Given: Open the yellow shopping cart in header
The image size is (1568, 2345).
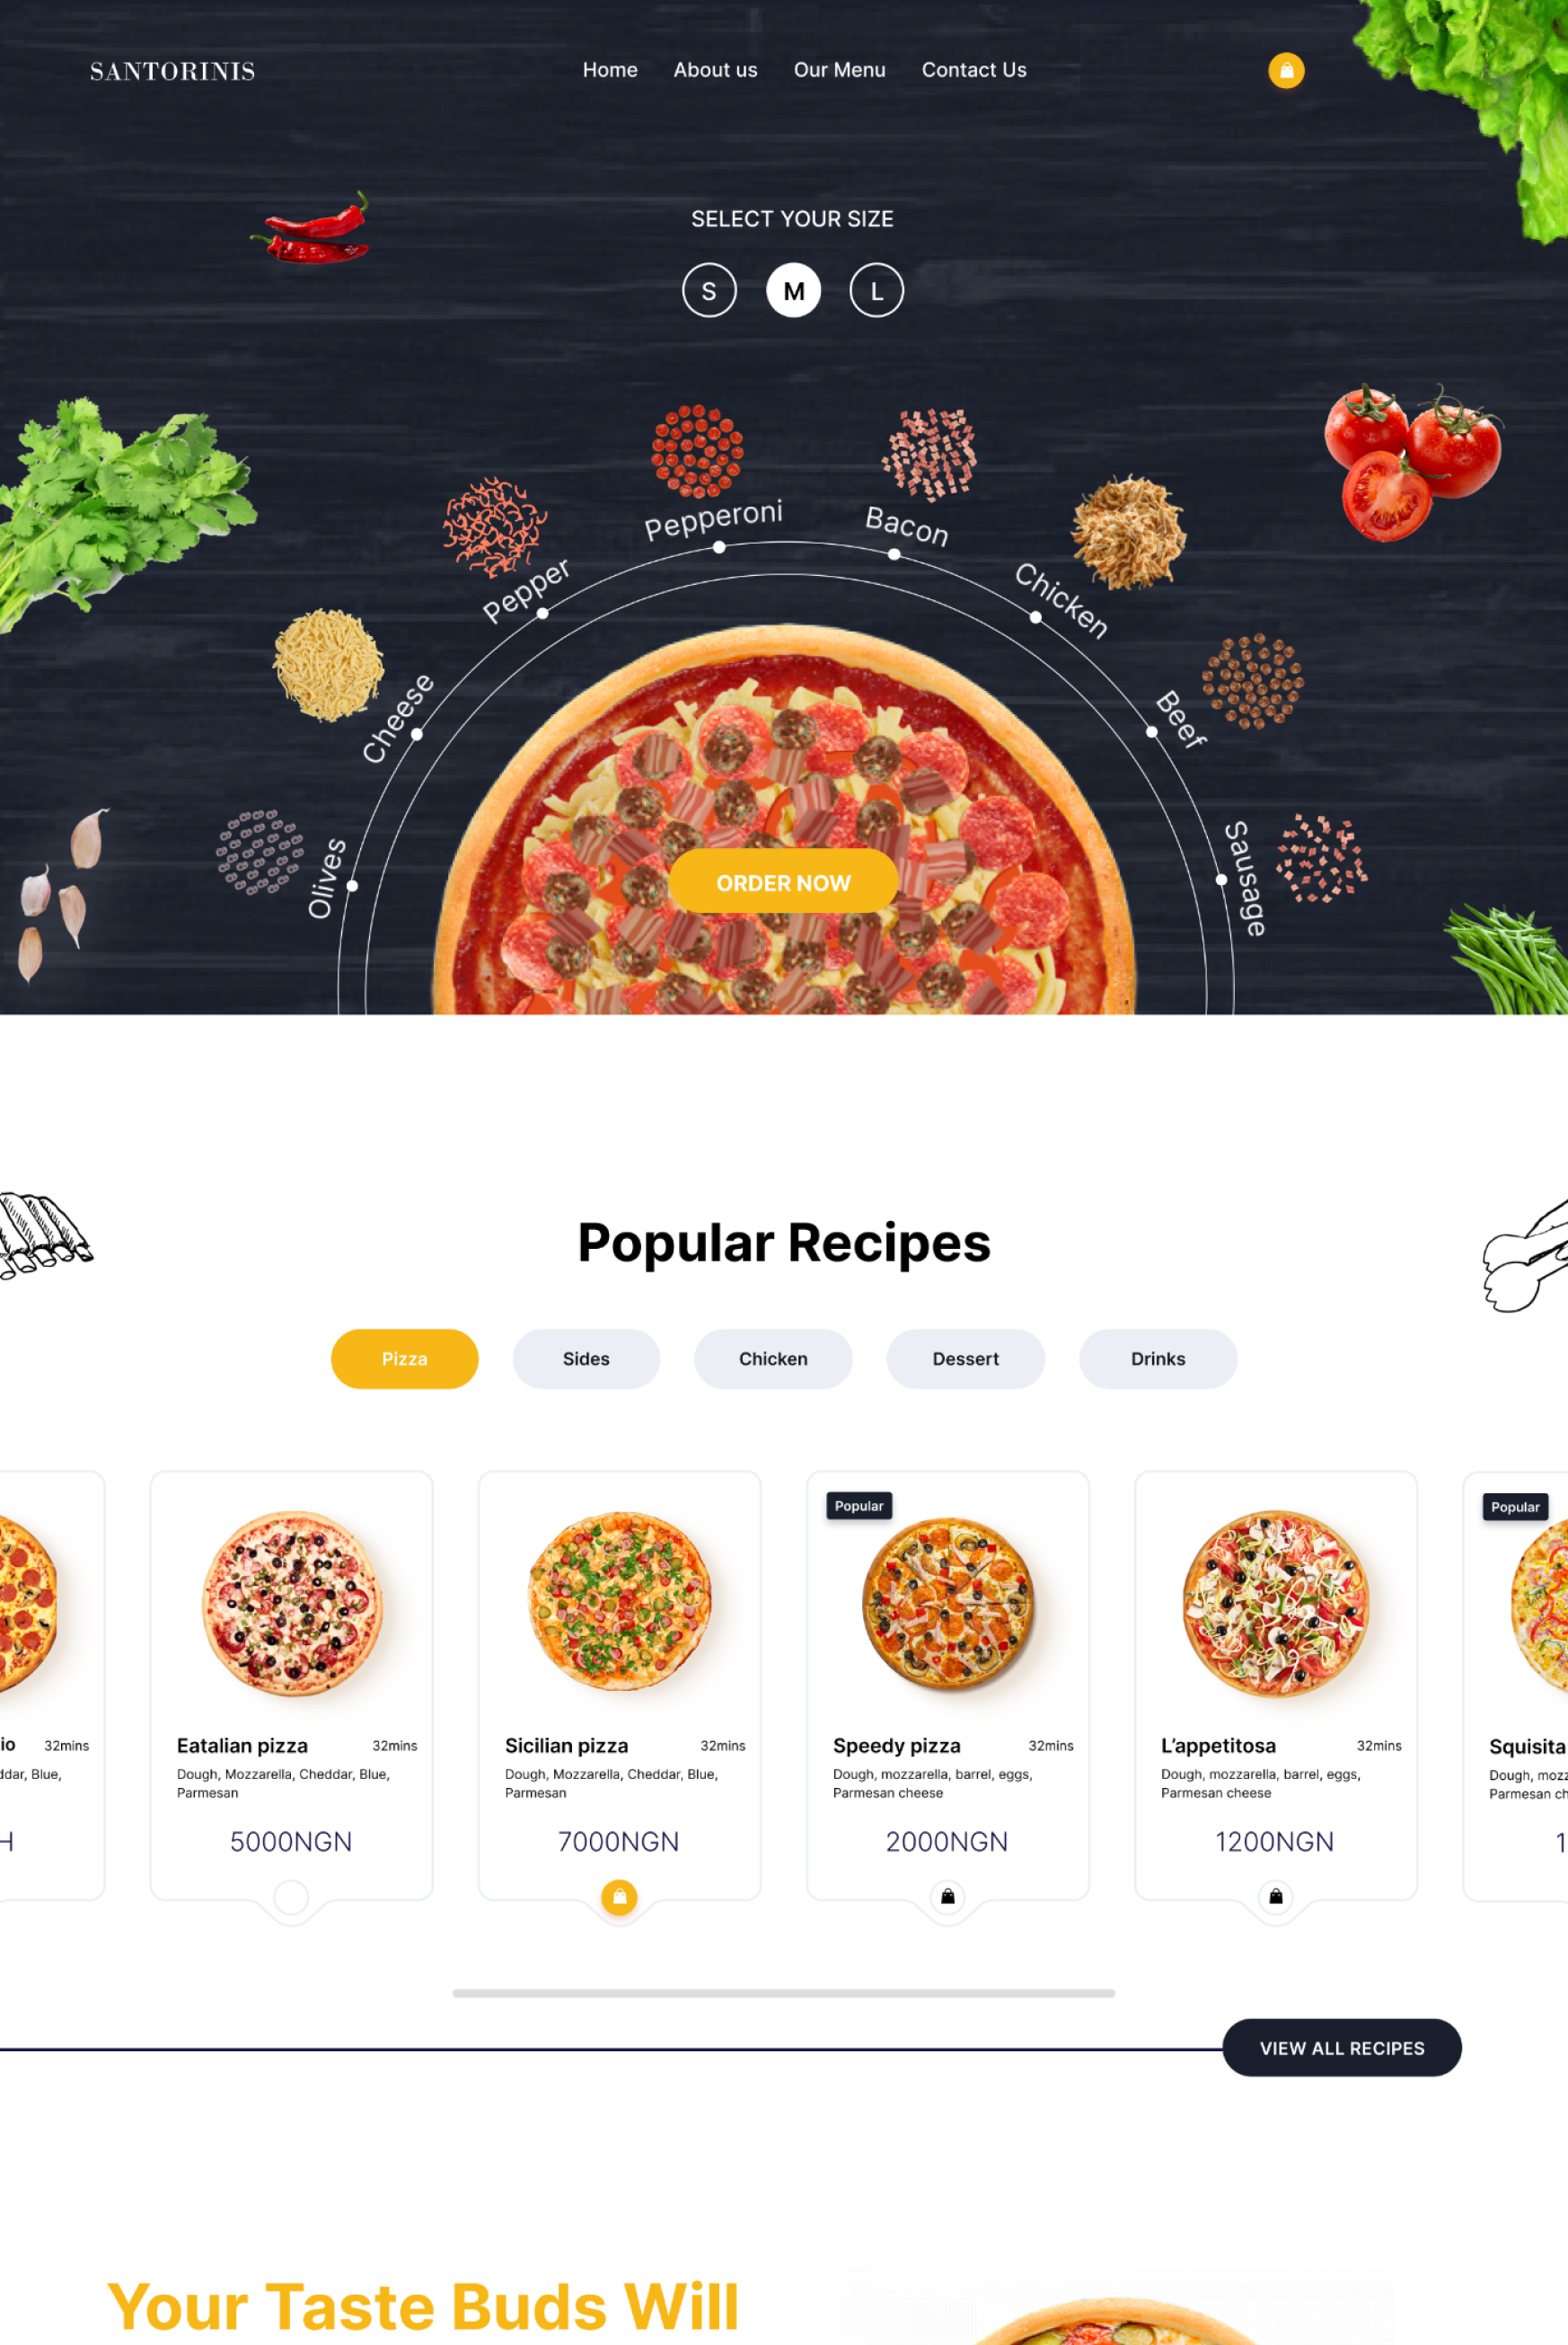Looking at the screenshot, I should click(1286, 70).
